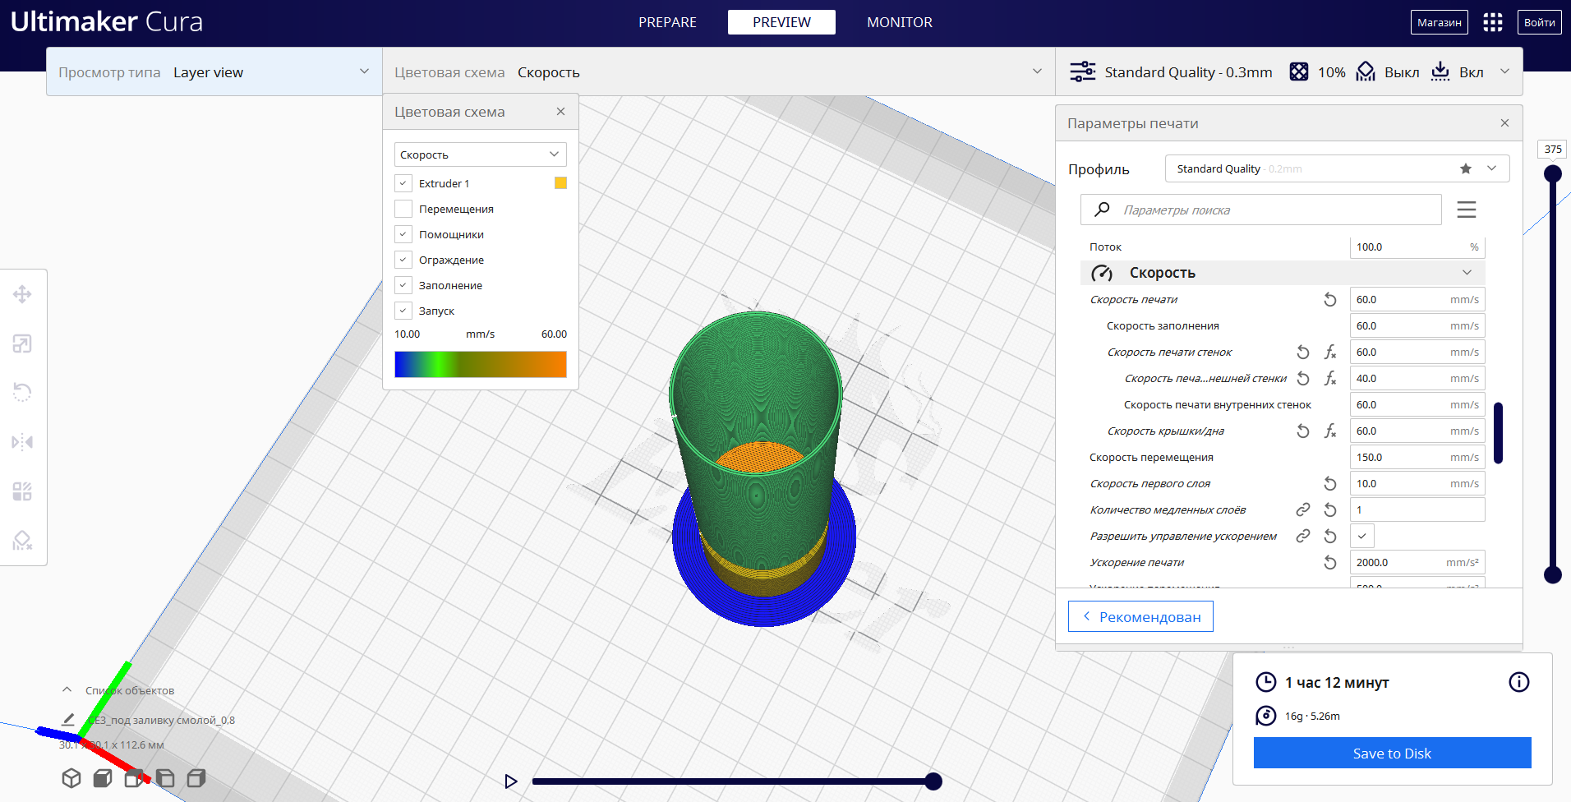Select the Mirror tool in left toolbar
Viewport: 1571px width, 802px height.
pyautogui.click(x=22, y=442)
